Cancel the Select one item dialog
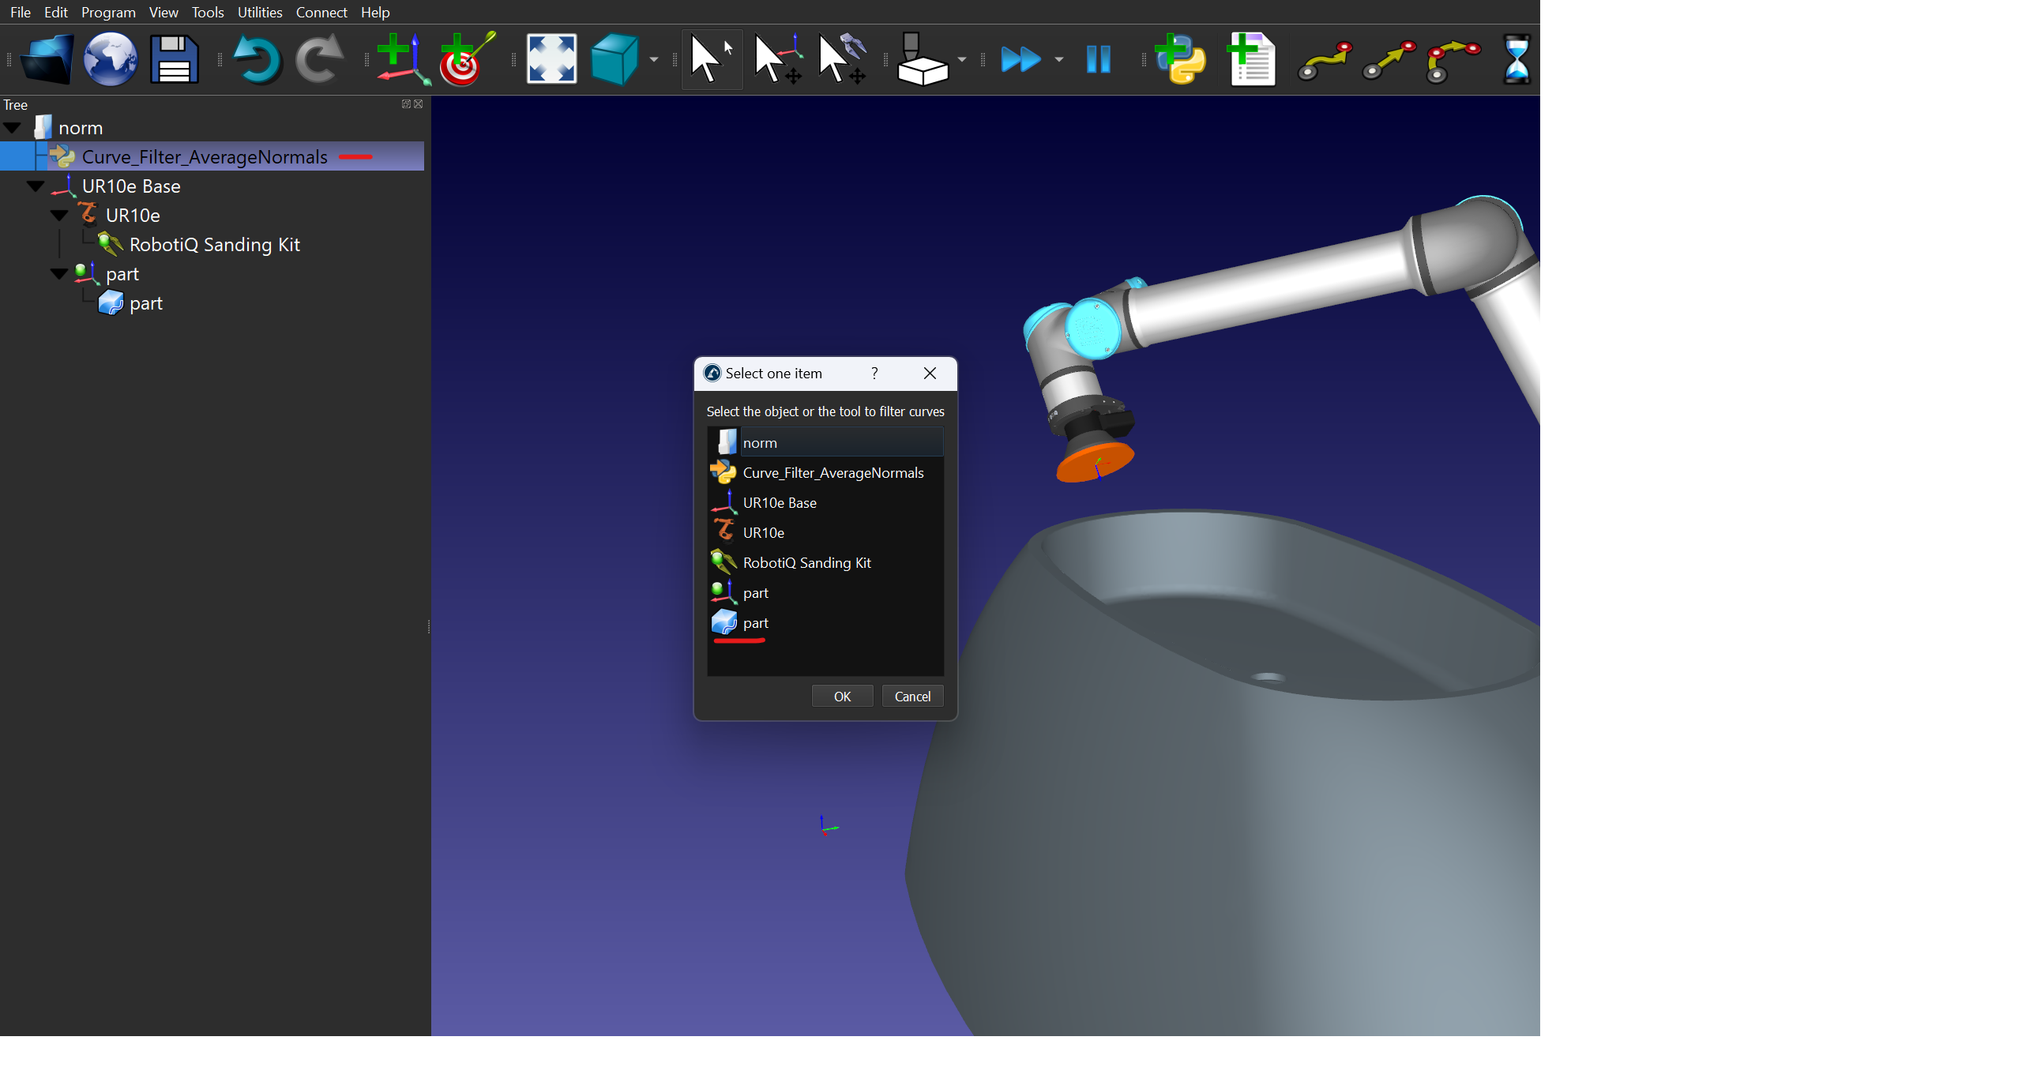This screenshot has width=2022, height=1078. [x=911, y=697]
